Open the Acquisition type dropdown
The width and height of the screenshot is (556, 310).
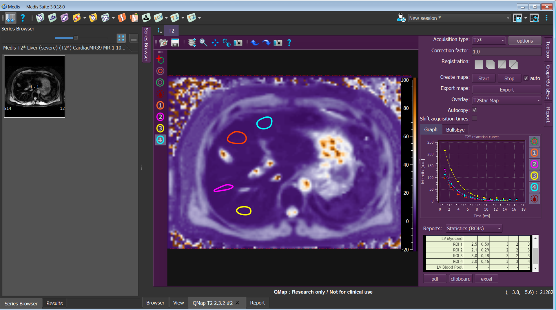point(488,41)
